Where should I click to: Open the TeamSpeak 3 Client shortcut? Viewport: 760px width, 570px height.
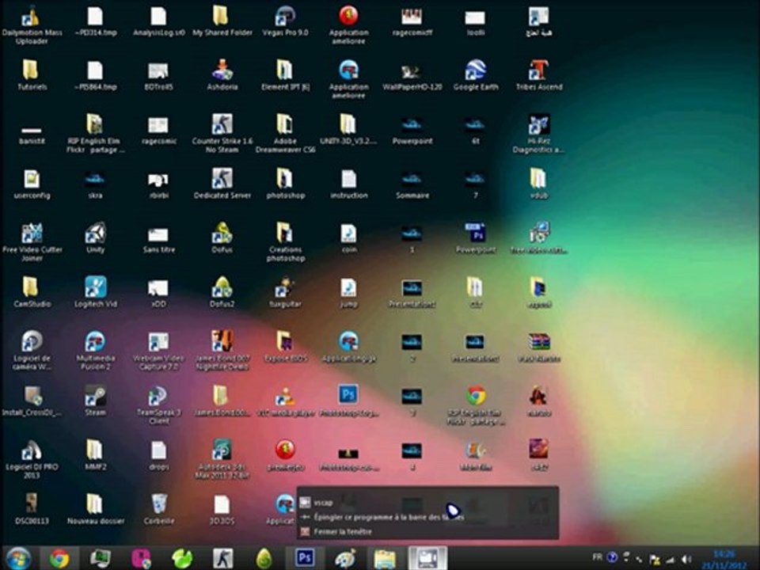[x=158, y=396]
